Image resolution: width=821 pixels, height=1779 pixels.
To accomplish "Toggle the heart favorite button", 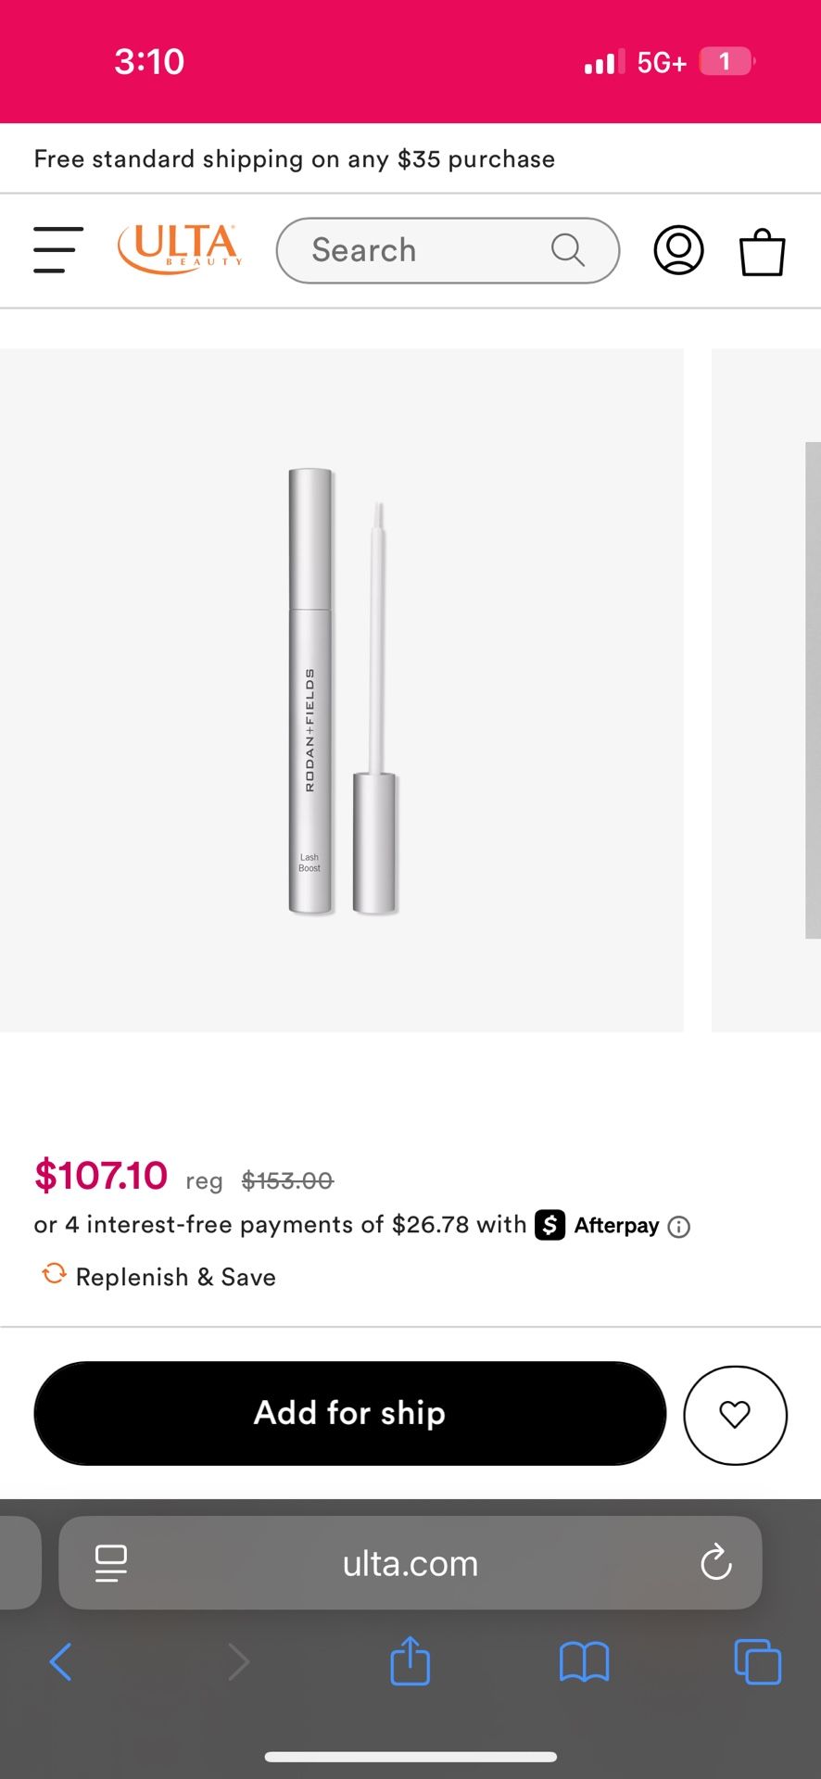I will pos(735,1415).
